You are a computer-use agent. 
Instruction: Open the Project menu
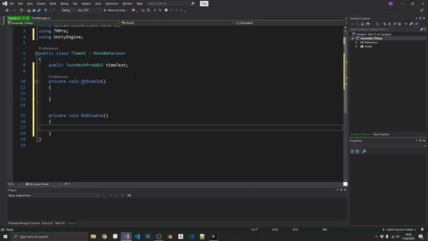tap(41, 3)
